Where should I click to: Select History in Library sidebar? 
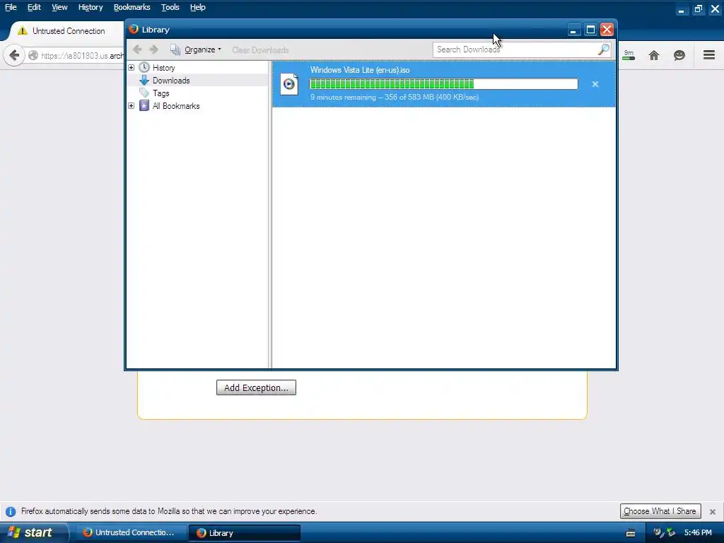click(x=164, y=68)
